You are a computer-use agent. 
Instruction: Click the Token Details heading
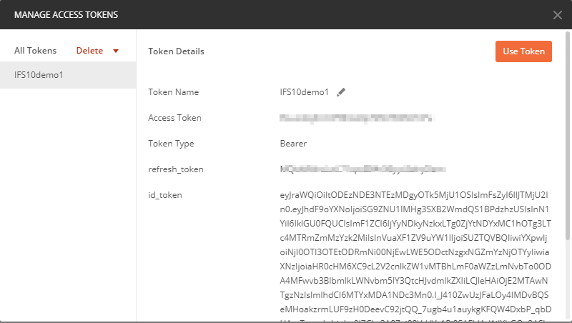point(176,51)
